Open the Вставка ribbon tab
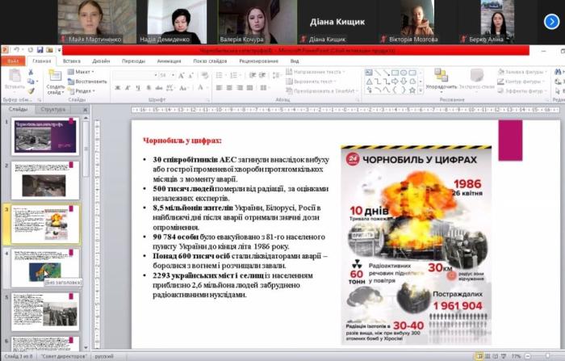 pyautogui.click(x=71, y=61)
